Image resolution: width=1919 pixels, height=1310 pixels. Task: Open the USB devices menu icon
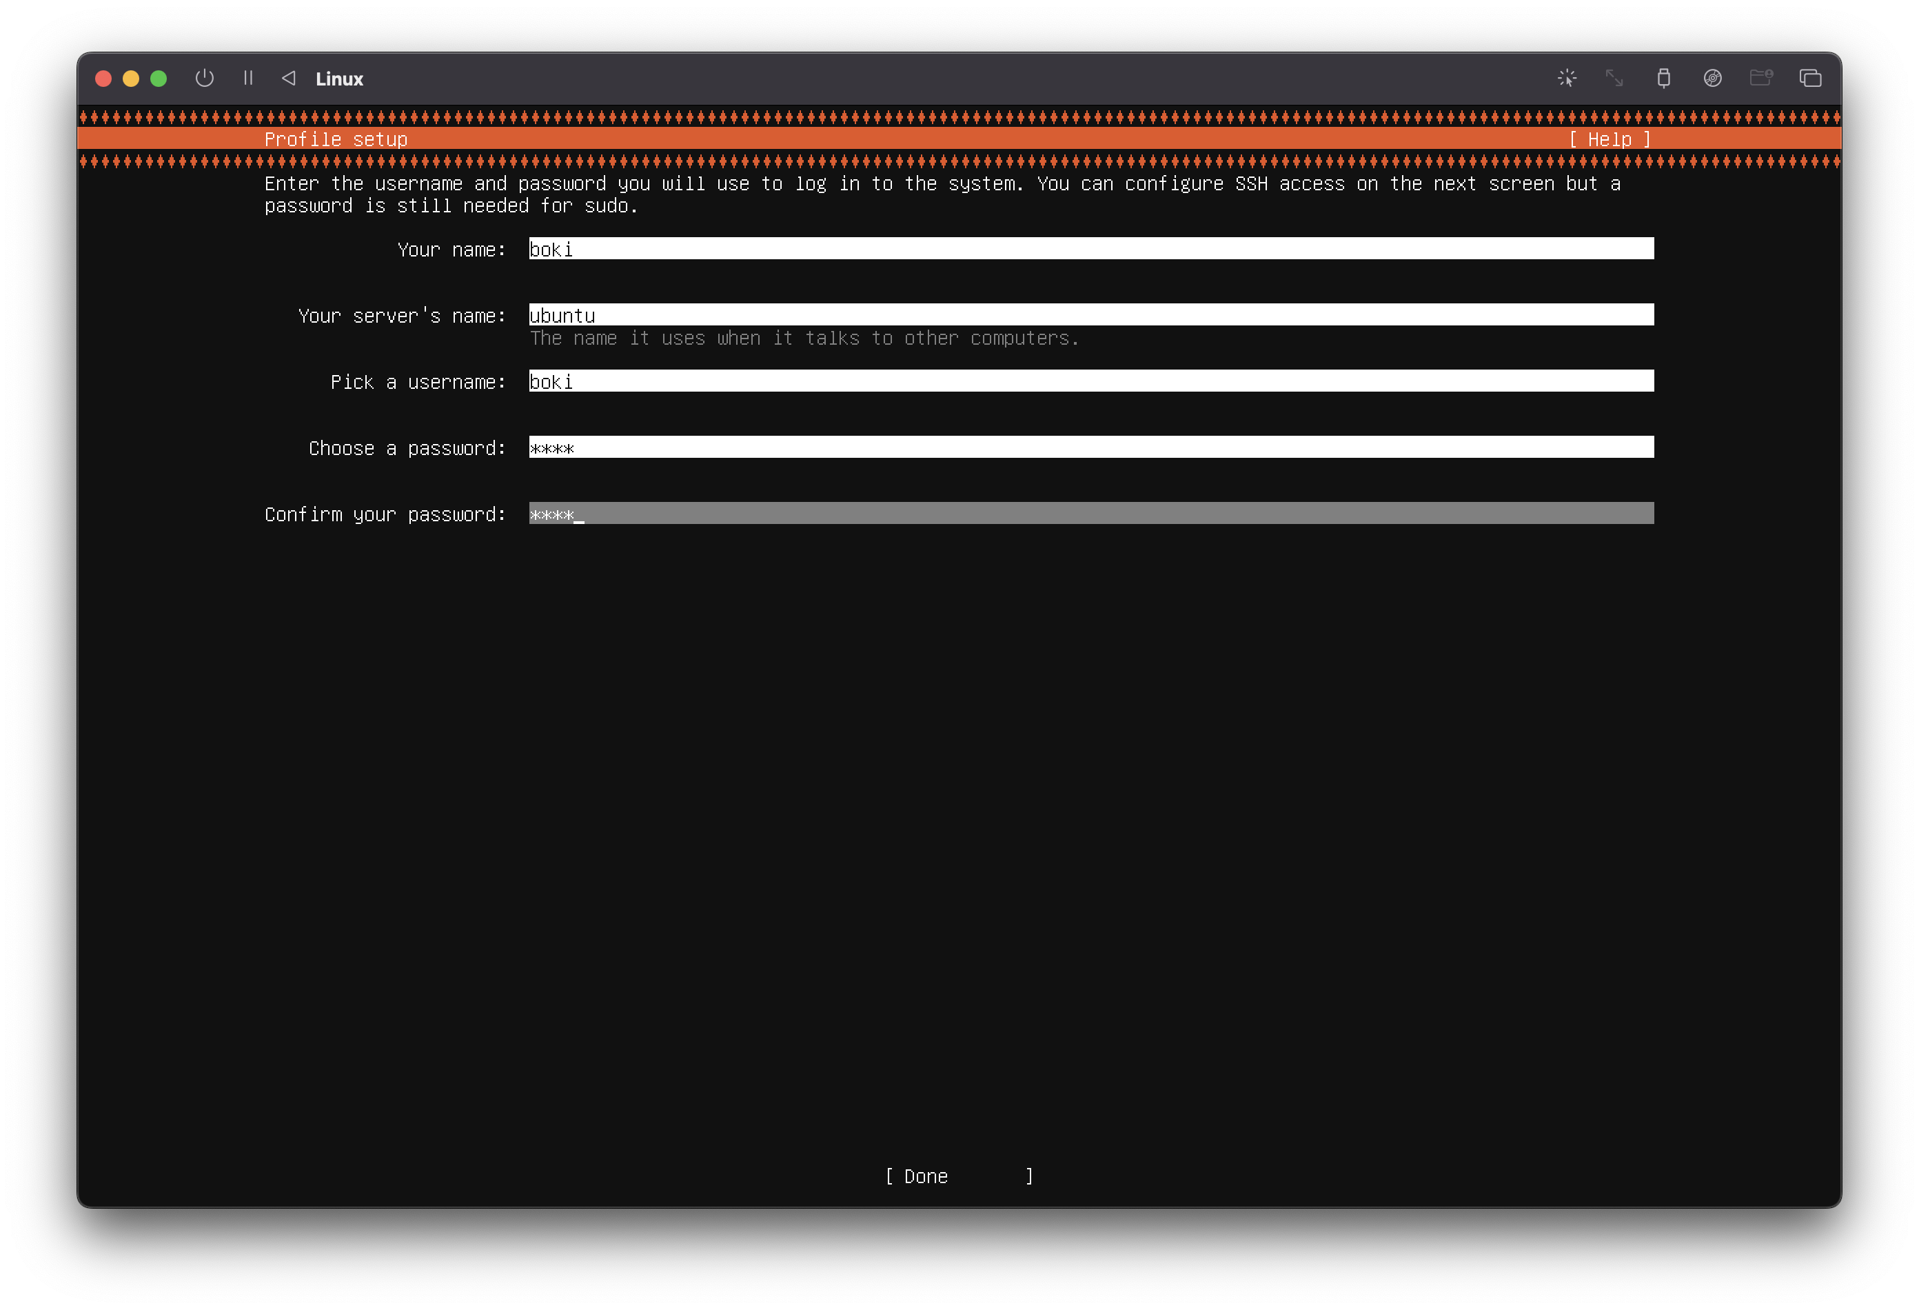tap(1663, 79)
